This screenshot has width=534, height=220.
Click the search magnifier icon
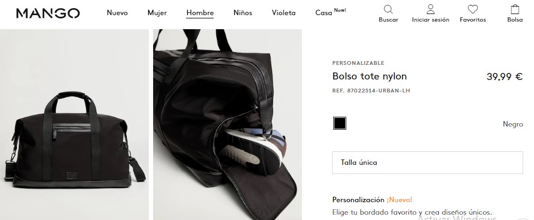click(x=388, y=9)
